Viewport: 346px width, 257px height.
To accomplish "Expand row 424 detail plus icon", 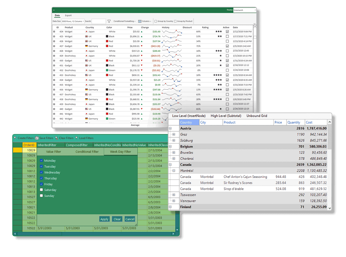I will coord(54,32).
